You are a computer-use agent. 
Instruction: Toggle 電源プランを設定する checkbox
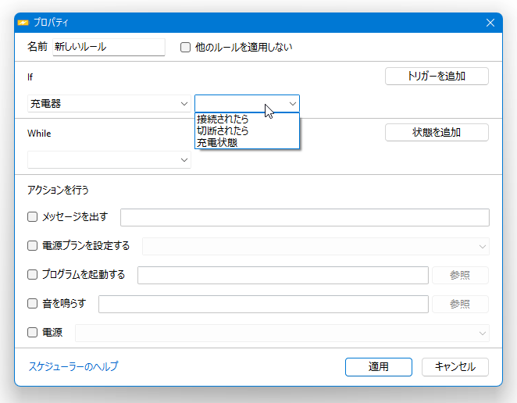click(x=32, y=246)
